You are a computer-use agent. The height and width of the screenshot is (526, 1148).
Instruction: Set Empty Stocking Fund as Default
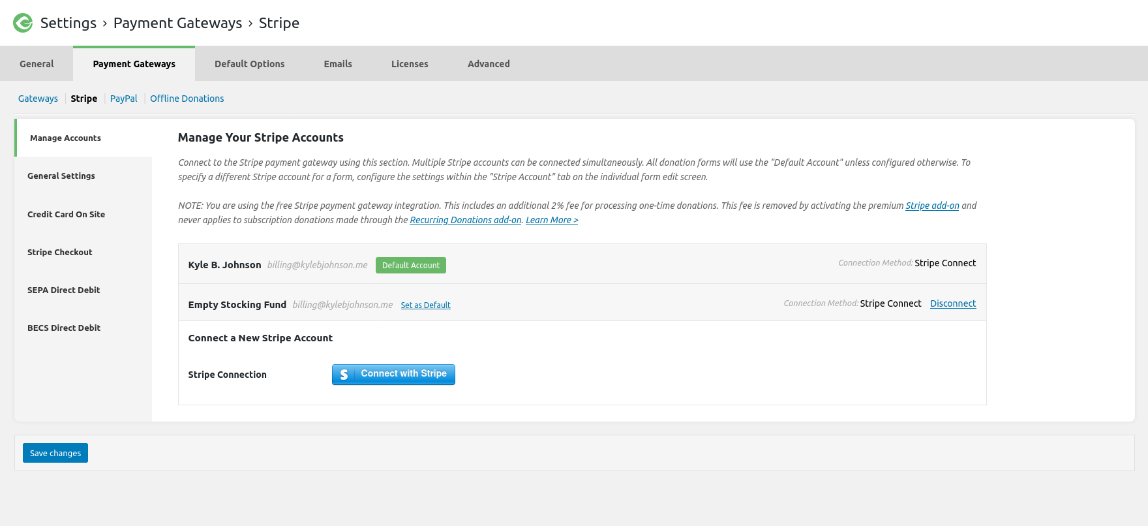(425, 305)
